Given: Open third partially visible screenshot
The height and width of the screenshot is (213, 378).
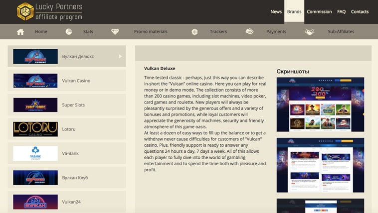Looking at the screenshot, I should 320,206.
